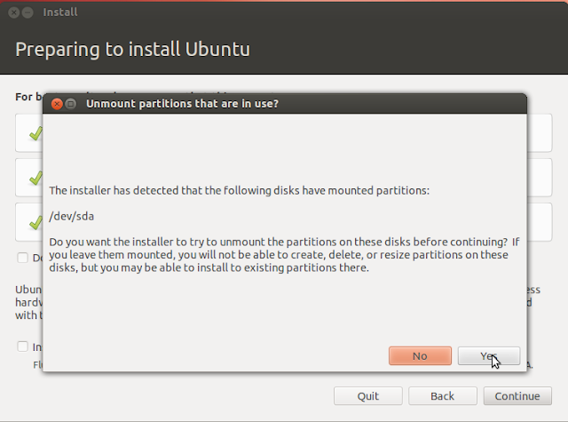Viewport: 568px width, 422px height.
Task: Toggle the lower checkbox above Quit row
Action: pos(22,346)
